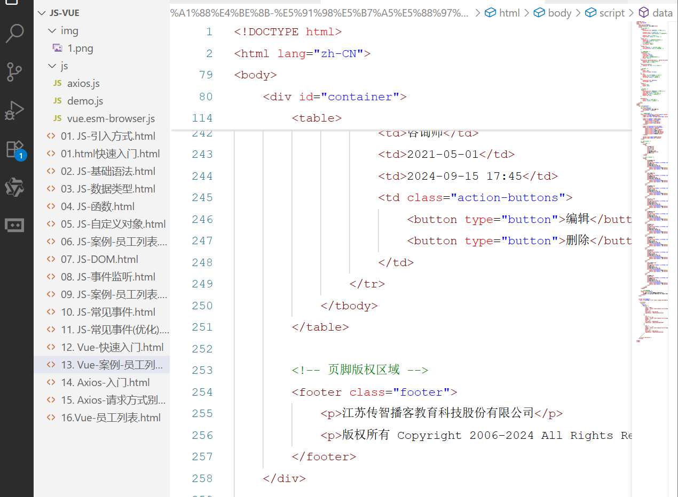Click HTML file icon of 03. JS-数据类型.html
The width and height of the screenshot is (678, 497).
[51, 189]
